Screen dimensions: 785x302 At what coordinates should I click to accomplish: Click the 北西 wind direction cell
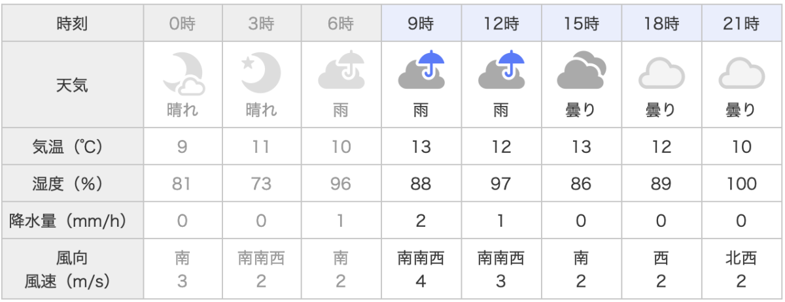[741, 259]
